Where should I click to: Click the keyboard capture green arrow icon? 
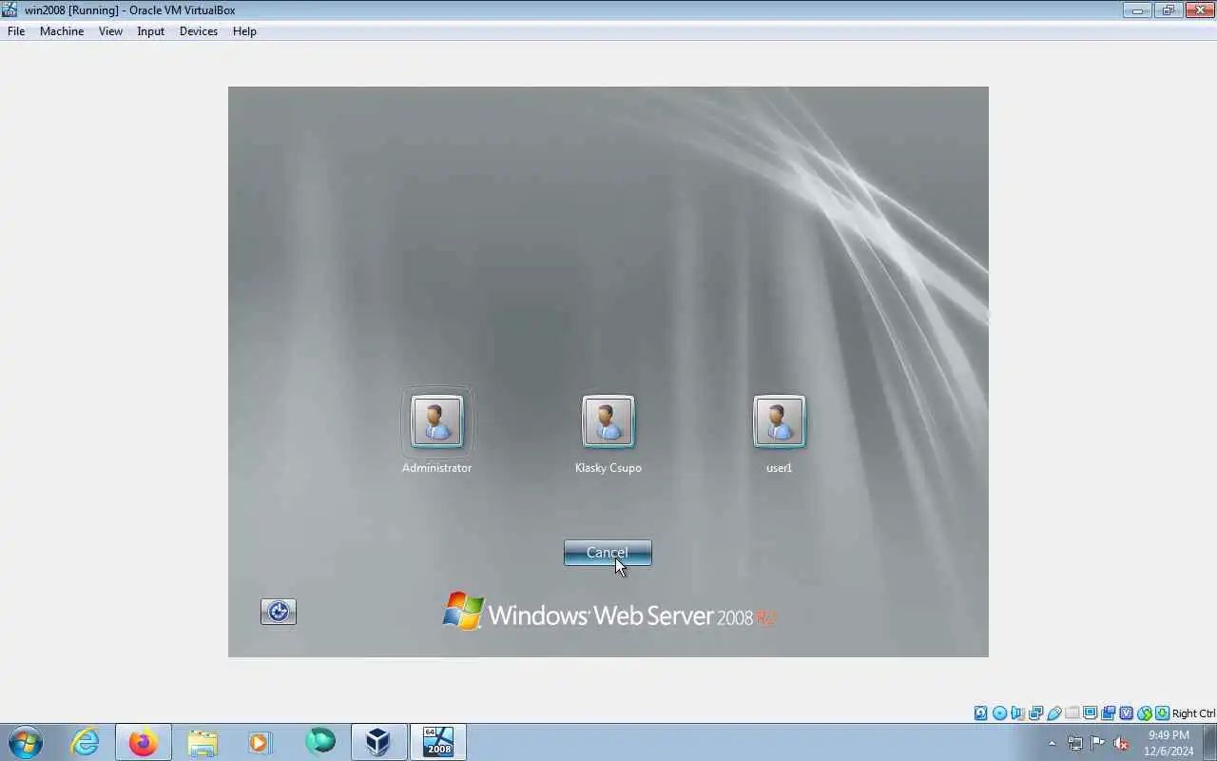tap(1162, 713)
